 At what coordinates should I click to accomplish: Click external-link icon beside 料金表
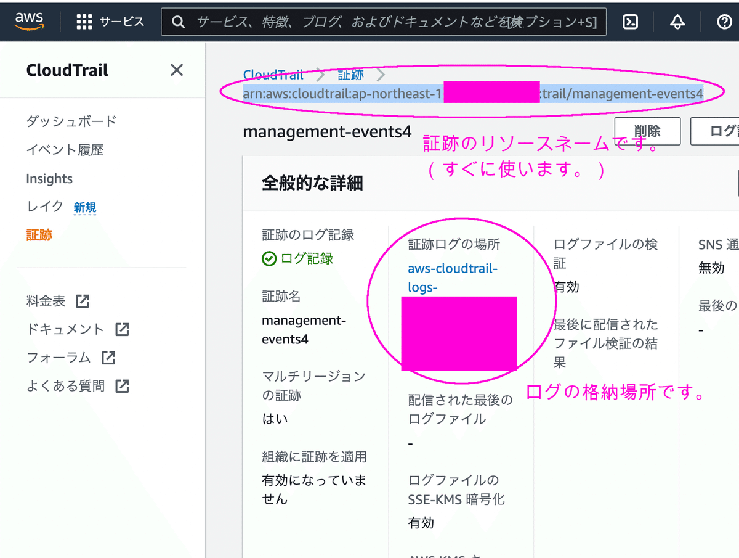click(x=83, y=301)
